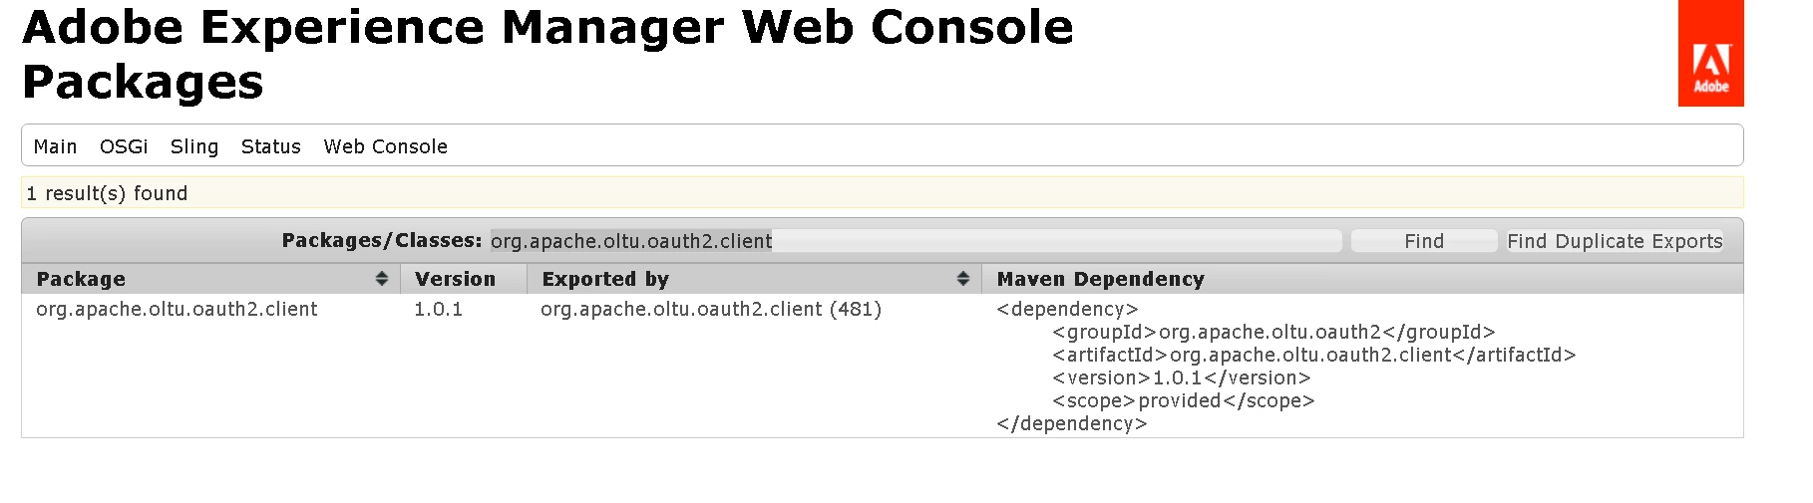Open the Sling menu
1813x503 pixels.
coord(194,146)
